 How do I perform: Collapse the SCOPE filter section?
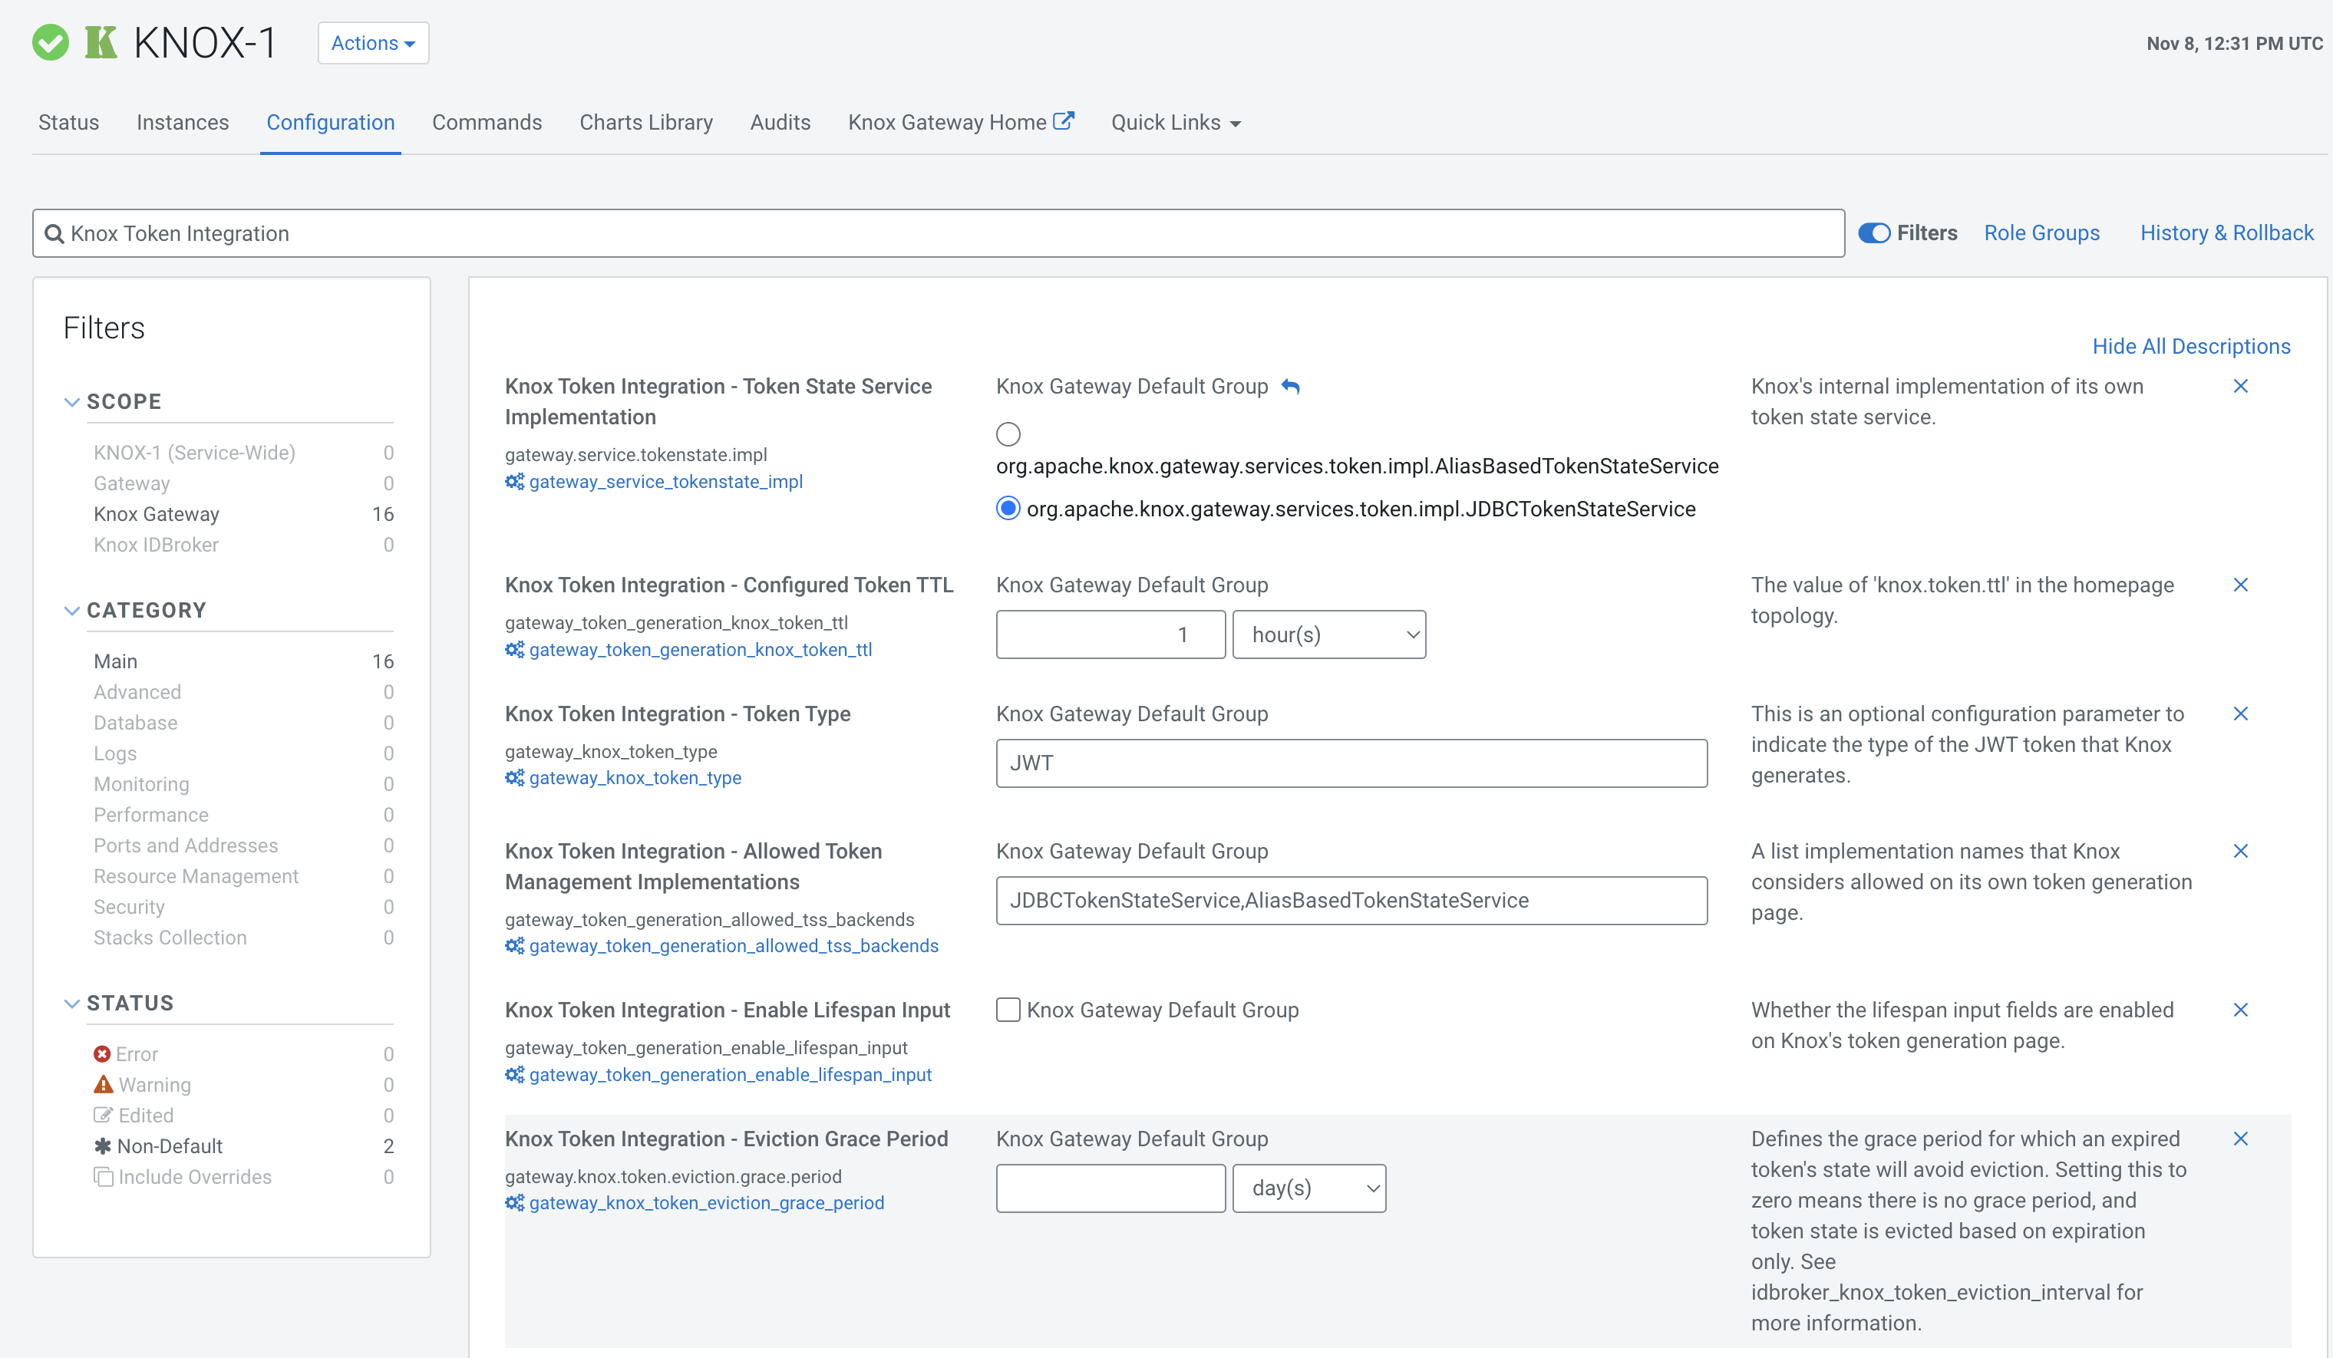click(71, 402)
